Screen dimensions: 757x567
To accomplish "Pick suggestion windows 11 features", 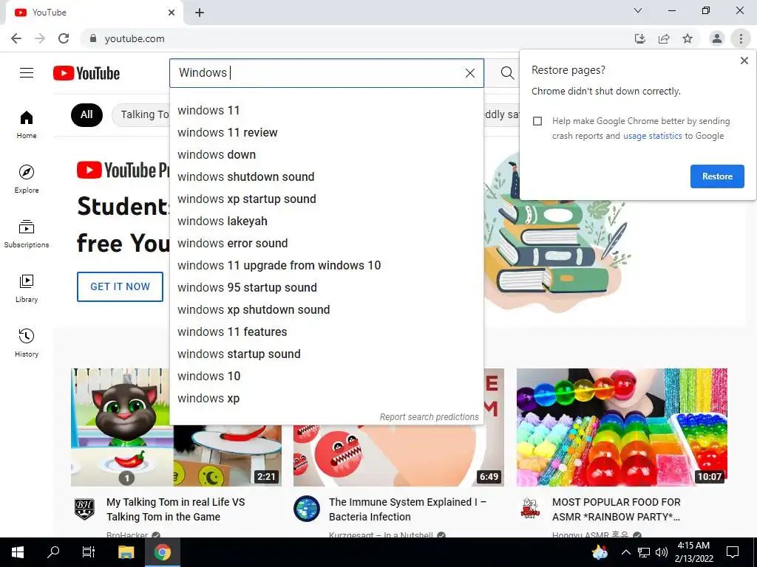I will (x=327, y=332).
